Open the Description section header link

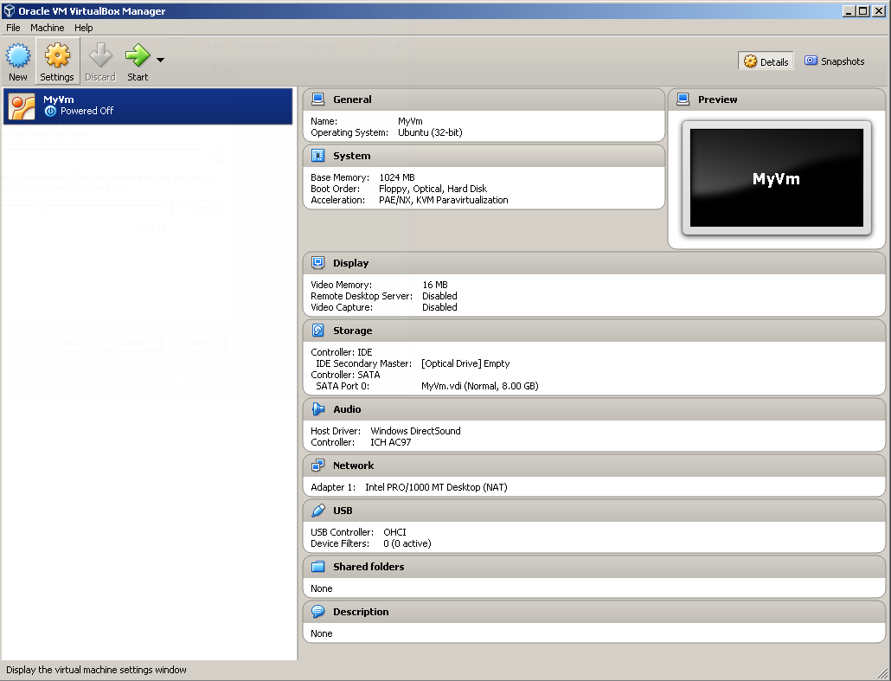tap(361, 612)
